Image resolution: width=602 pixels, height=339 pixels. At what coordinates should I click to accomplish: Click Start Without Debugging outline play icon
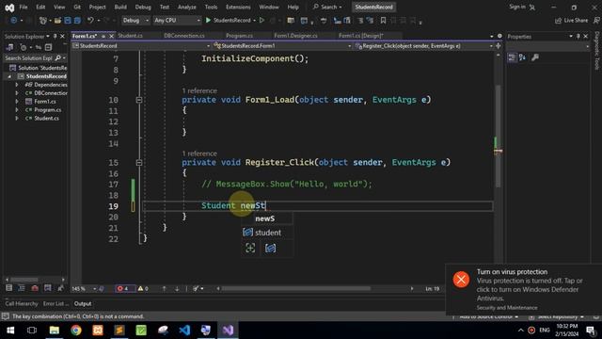[x=261, y=20]
